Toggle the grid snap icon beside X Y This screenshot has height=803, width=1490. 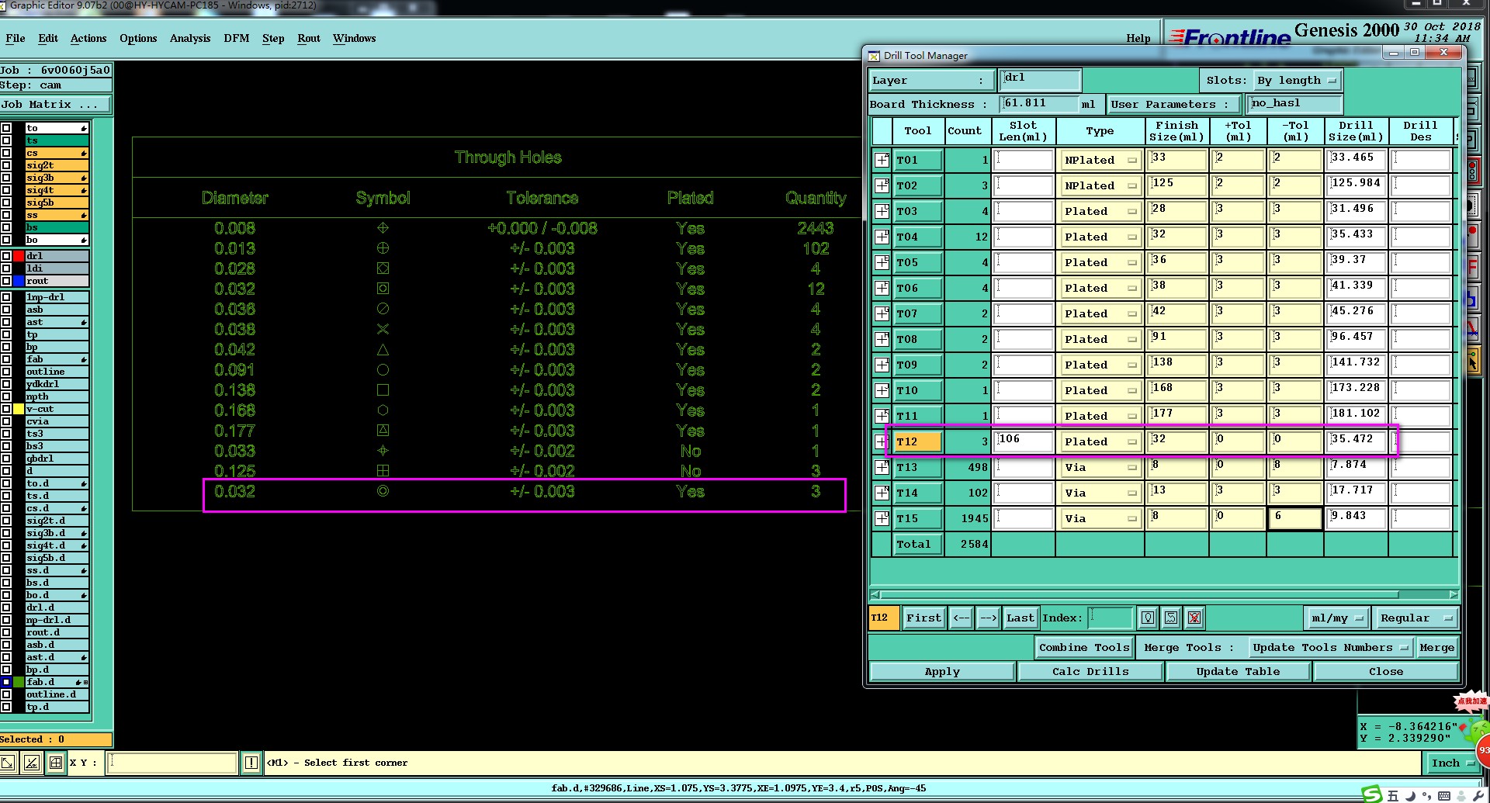click(56, 763)
